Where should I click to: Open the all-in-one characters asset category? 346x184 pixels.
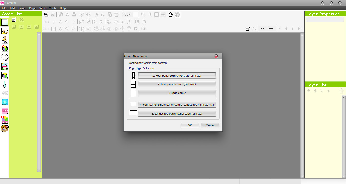point(4,31)
